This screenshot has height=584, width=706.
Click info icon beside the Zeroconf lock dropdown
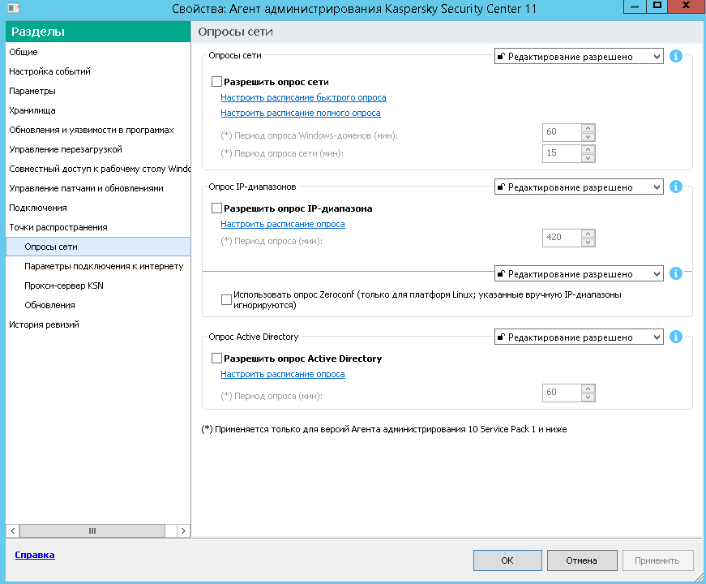coord(676,273)
